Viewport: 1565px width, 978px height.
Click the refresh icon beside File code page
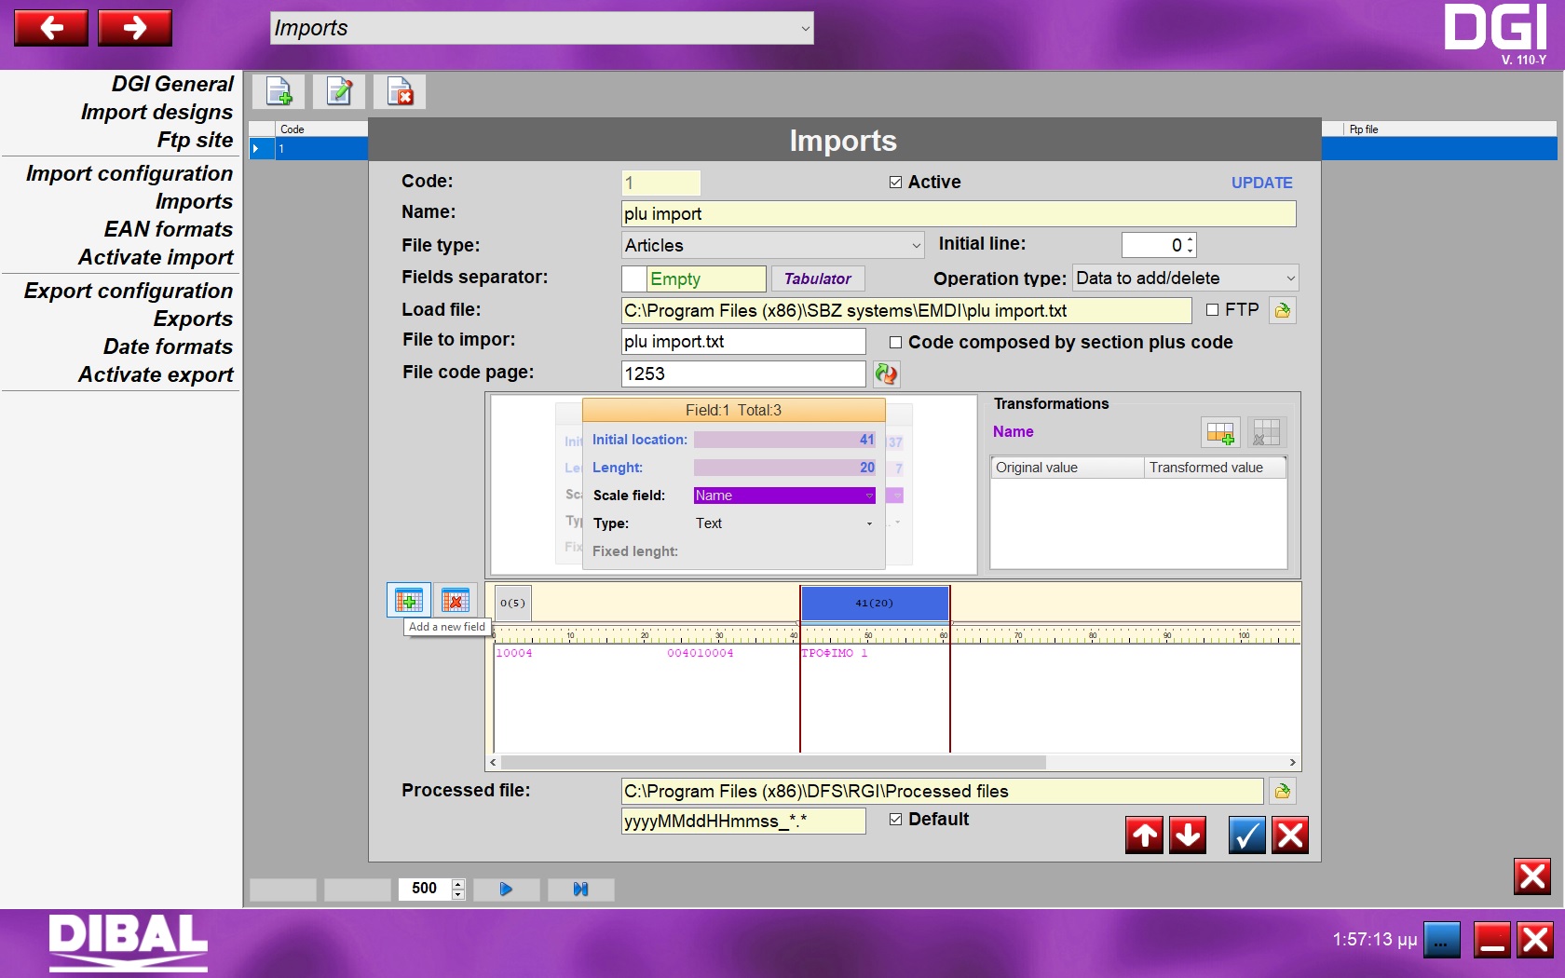(886, 374)
